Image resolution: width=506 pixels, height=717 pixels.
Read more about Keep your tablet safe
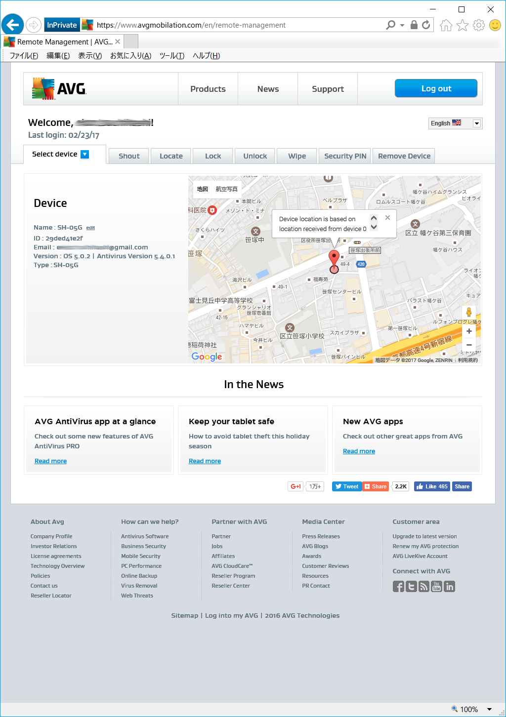205,461
